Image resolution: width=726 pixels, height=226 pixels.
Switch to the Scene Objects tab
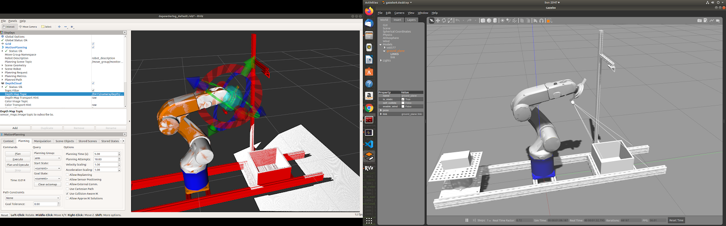pos(64,141)
